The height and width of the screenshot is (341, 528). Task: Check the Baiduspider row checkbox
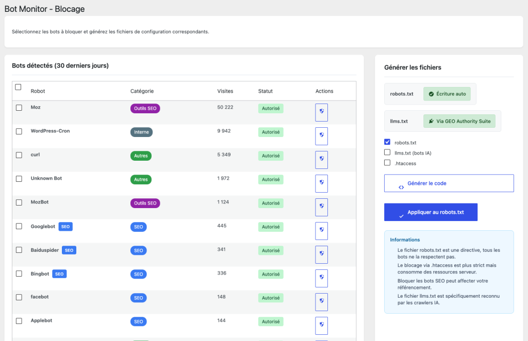(x=19, y=250)
